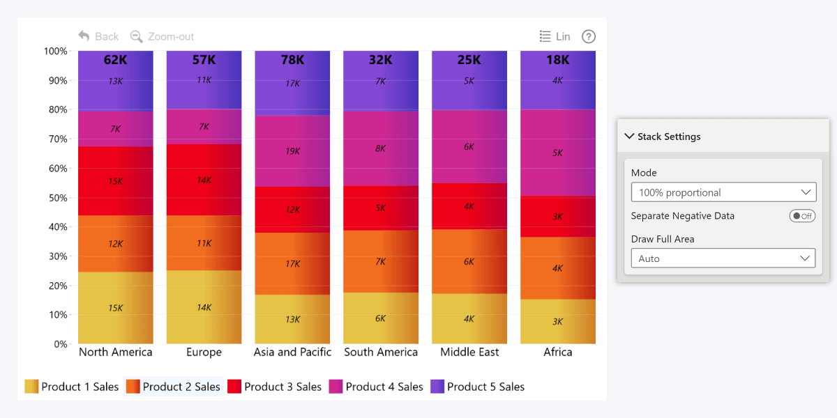This screenshot has height=418, width=837.
Task: Click Product 4 Sales legend swatch
Action: [x=335, y=387]
